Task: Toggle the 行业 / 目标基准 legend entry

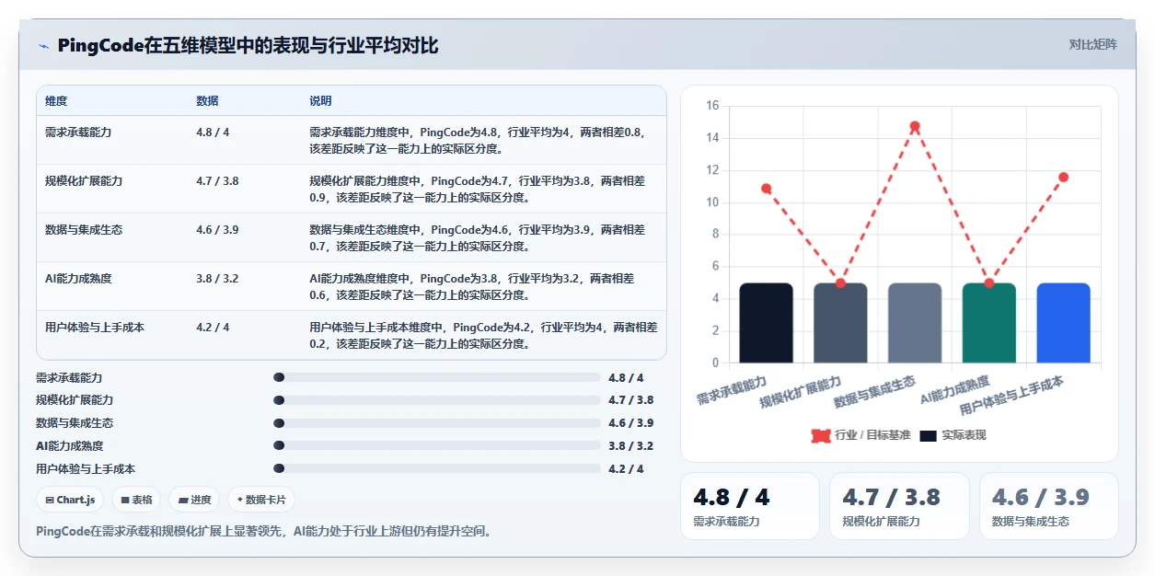Action: pyautogui.click(x=860, y=435)
